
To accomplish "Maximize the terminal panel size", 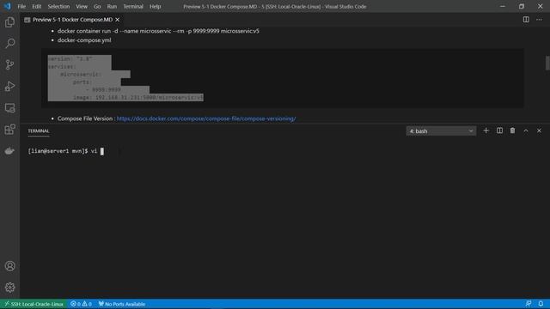I will [526, 130].
